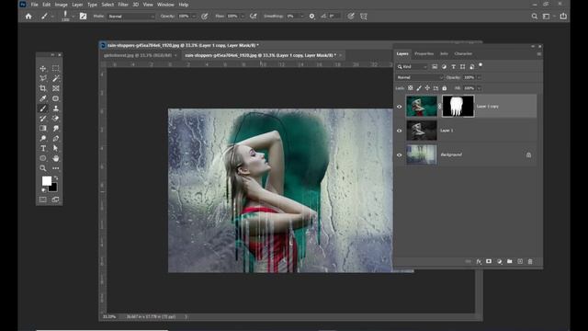
Task: Select the Move tool
Action: (43, 69)
